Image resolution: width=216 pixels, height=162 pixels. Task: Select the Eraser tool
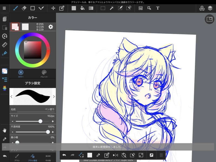(24, 8)
